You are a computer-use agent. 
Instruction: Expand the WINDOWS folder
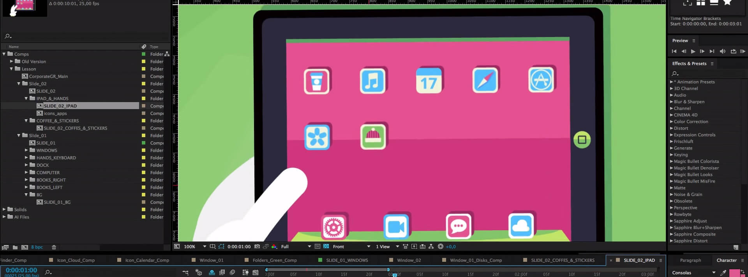26,150
